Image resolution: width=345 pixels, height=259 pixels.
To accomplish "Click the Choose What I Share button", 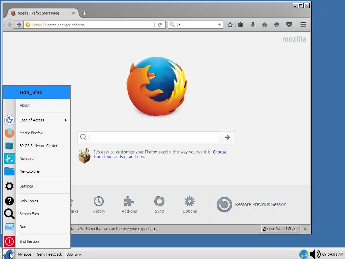I will tap(280, 229).
